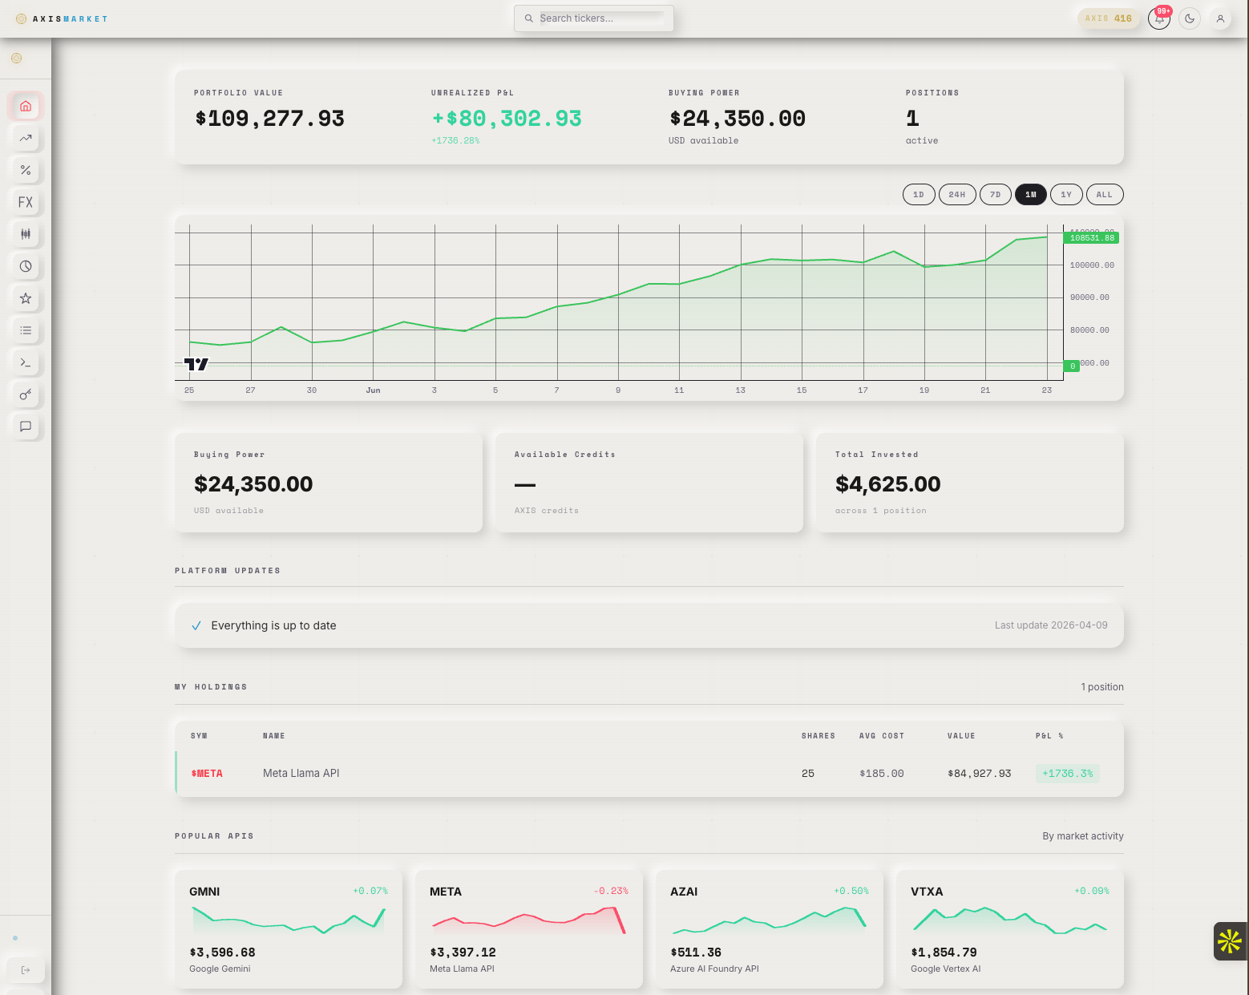Click the TradingView logo on chart
Viewport: 1249px width, 995px height.
[x=196, y=364]
